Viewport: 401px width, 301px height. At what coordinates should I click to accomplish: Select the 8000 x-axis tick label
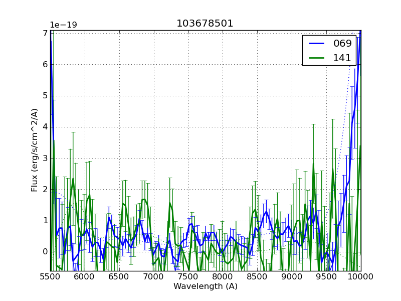pyautogui.click(x=223, y=277)
